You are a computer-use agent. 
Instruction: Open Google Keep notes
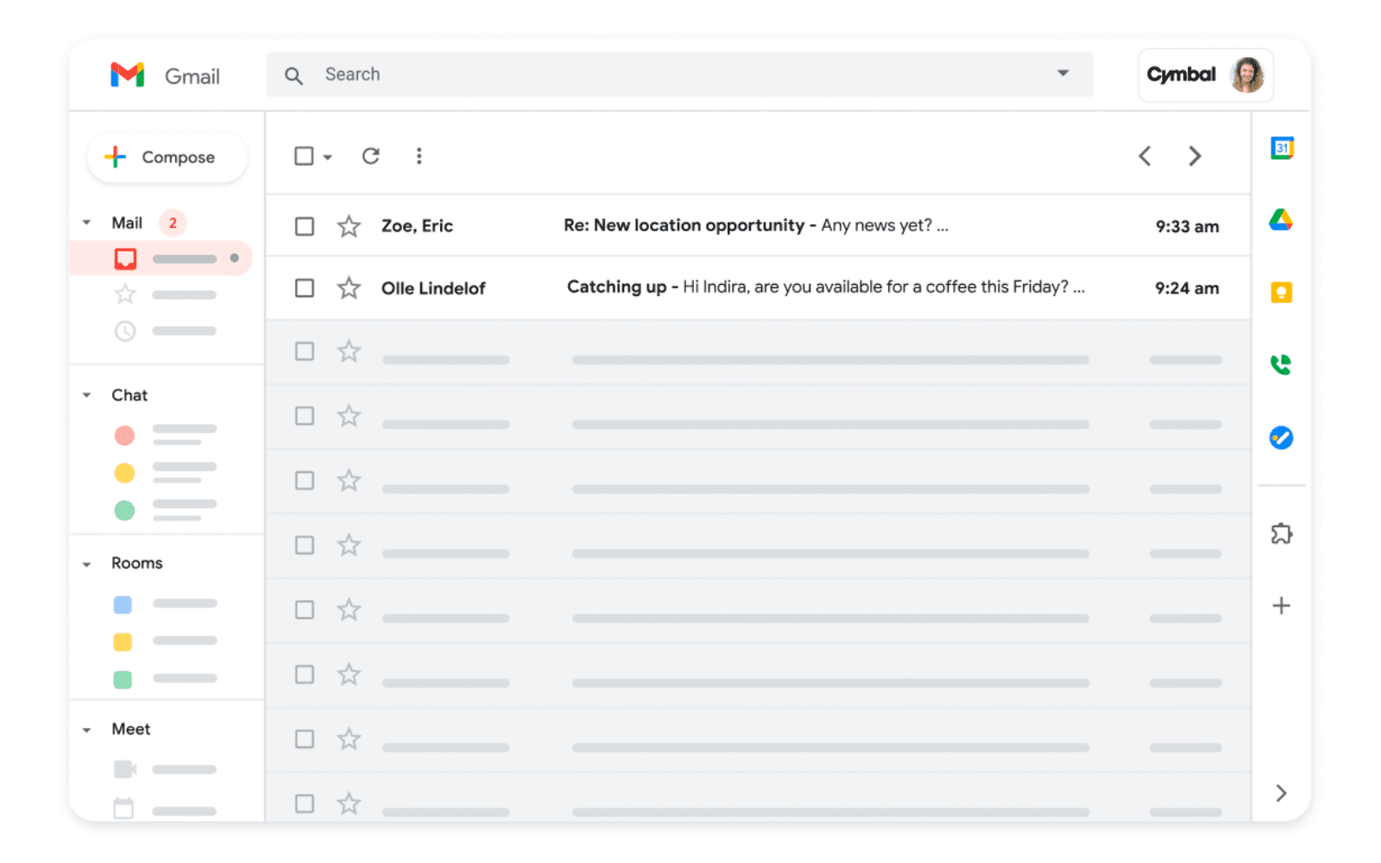[1282, 292]
